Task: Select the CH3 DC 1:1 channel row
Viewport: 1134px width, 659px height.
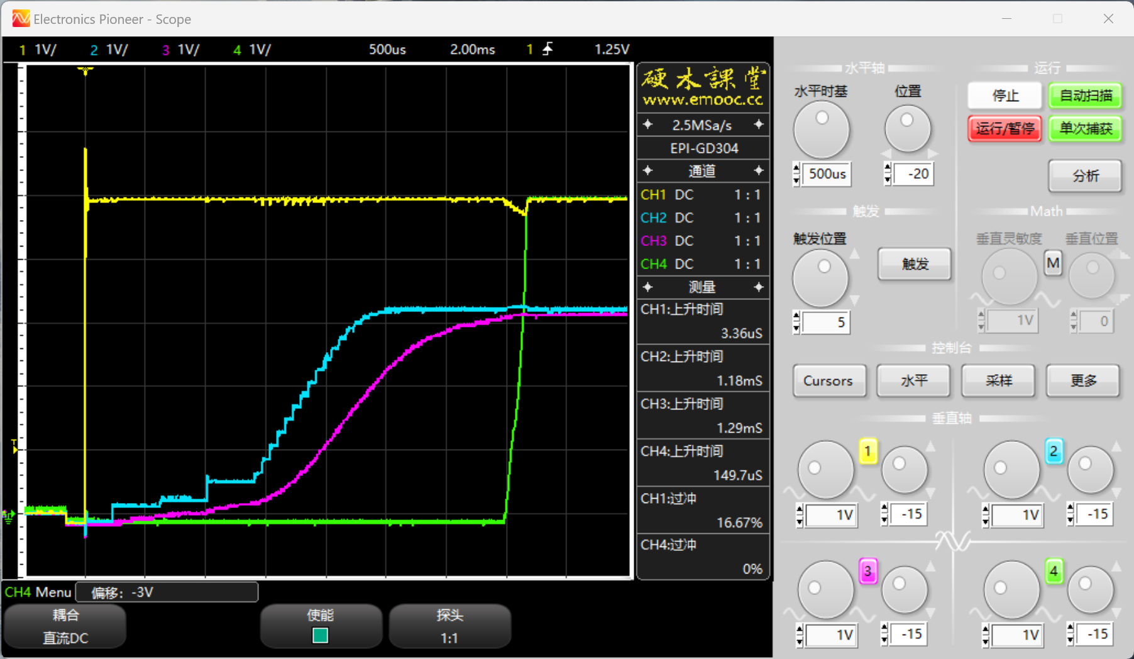Action: point(703,241)
